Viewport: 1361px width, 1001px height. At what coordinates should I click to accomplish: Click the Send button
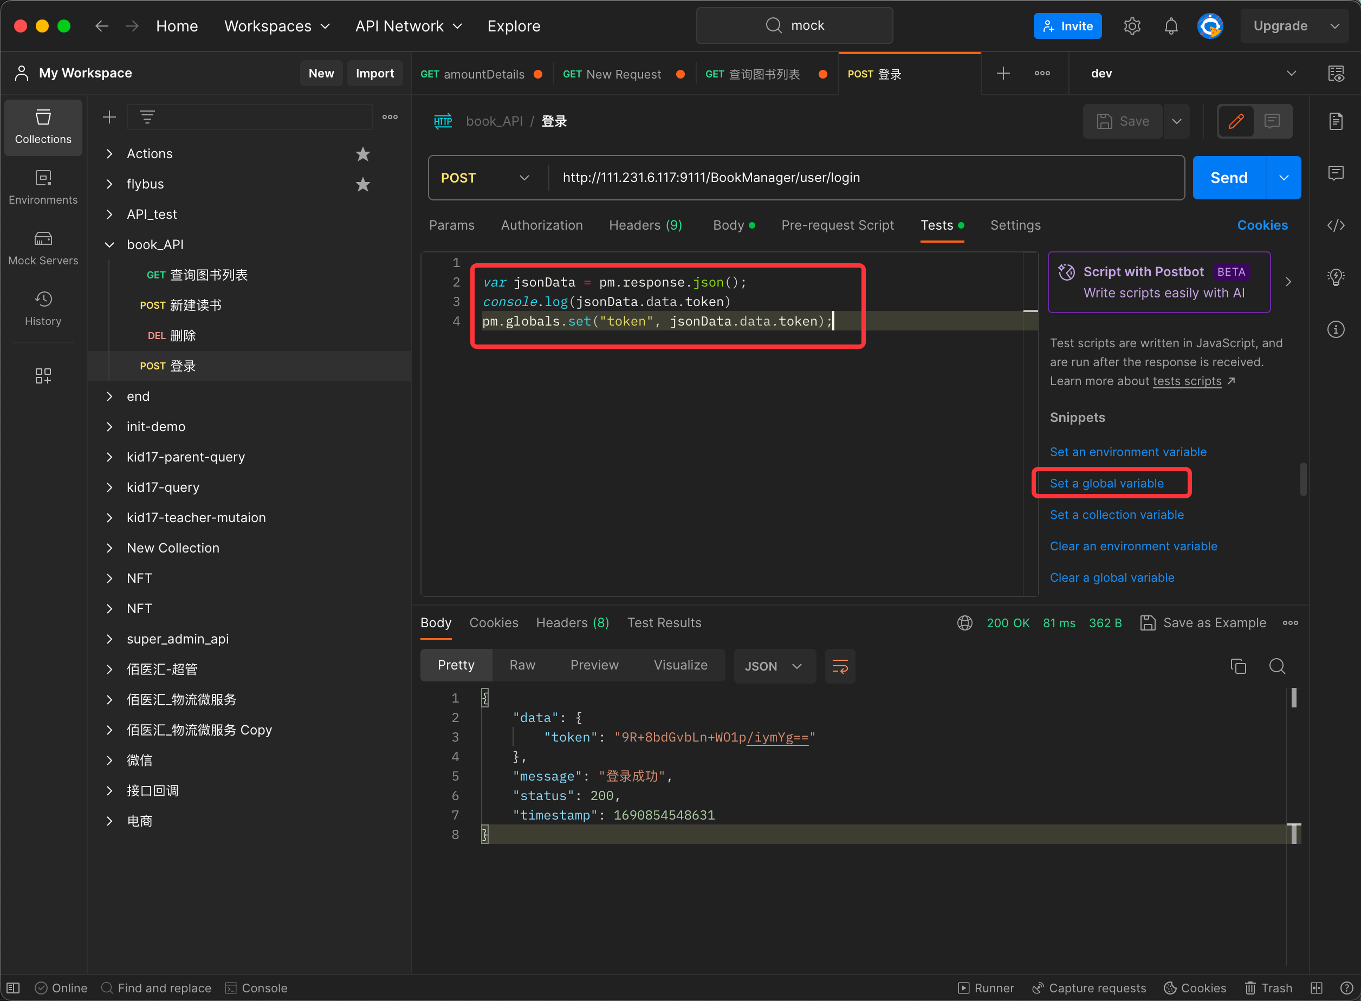[1228, 178]
